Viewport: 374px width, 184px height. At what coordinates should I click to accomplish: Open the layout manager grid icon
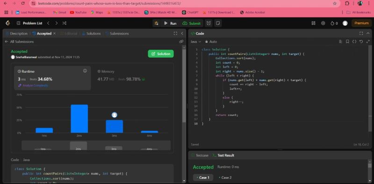click(x=313, y=23)
